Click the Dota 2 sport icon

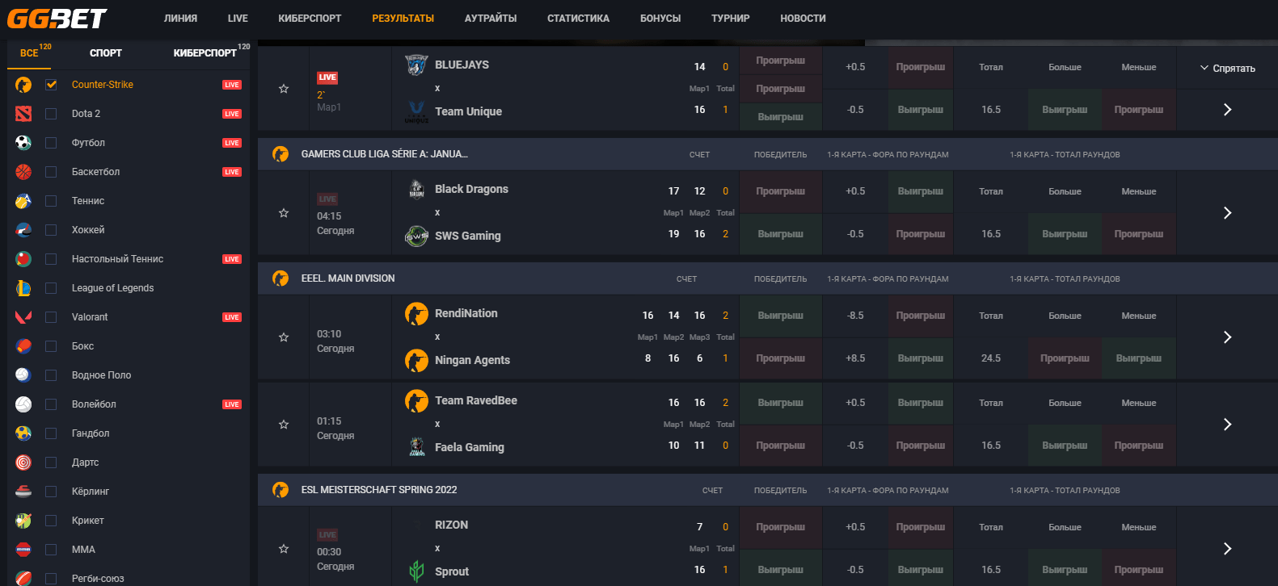(x=23, y=114)
